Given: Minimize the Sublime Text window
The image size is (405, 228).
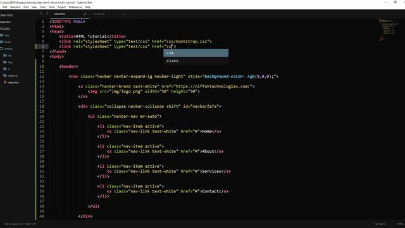Looking at the screenshot, I should coord(385,3).
